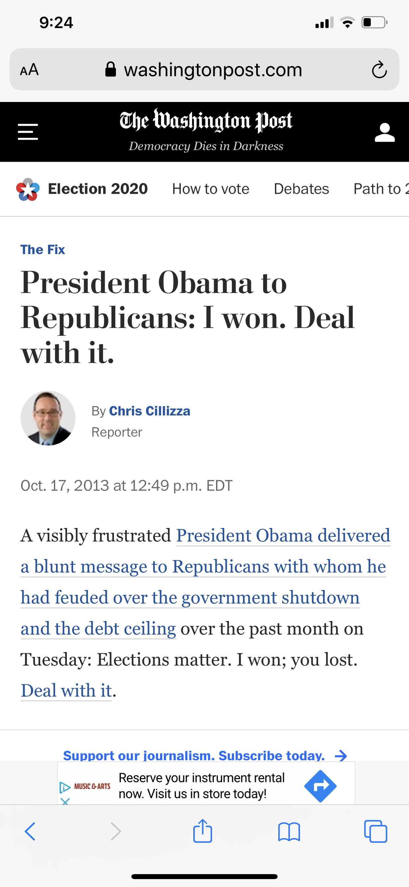Switch to the Debates tab
Viewport: 409px width, 887px height.
click(x=301, y=189)
